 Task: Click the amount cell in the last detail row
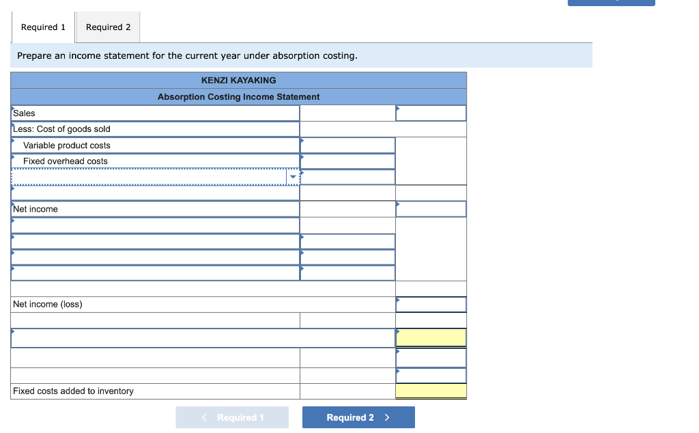pos(347,273)
